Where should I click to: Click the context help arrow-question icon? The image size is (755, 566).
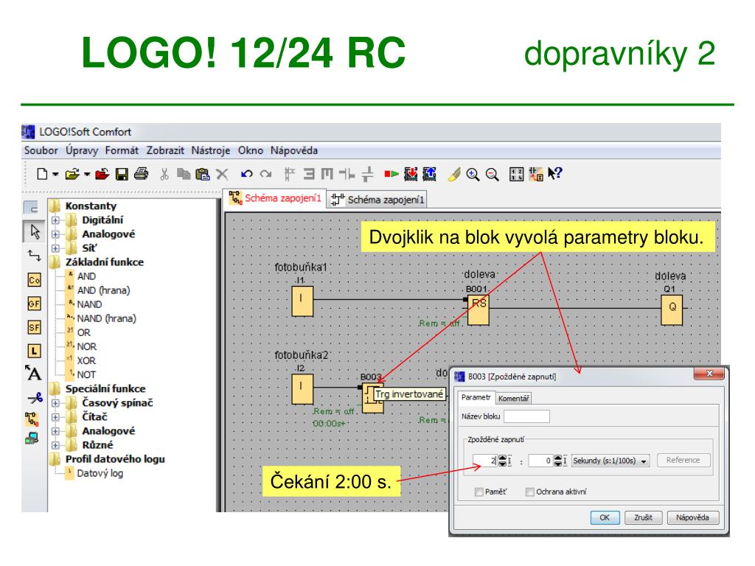point(555,173)
